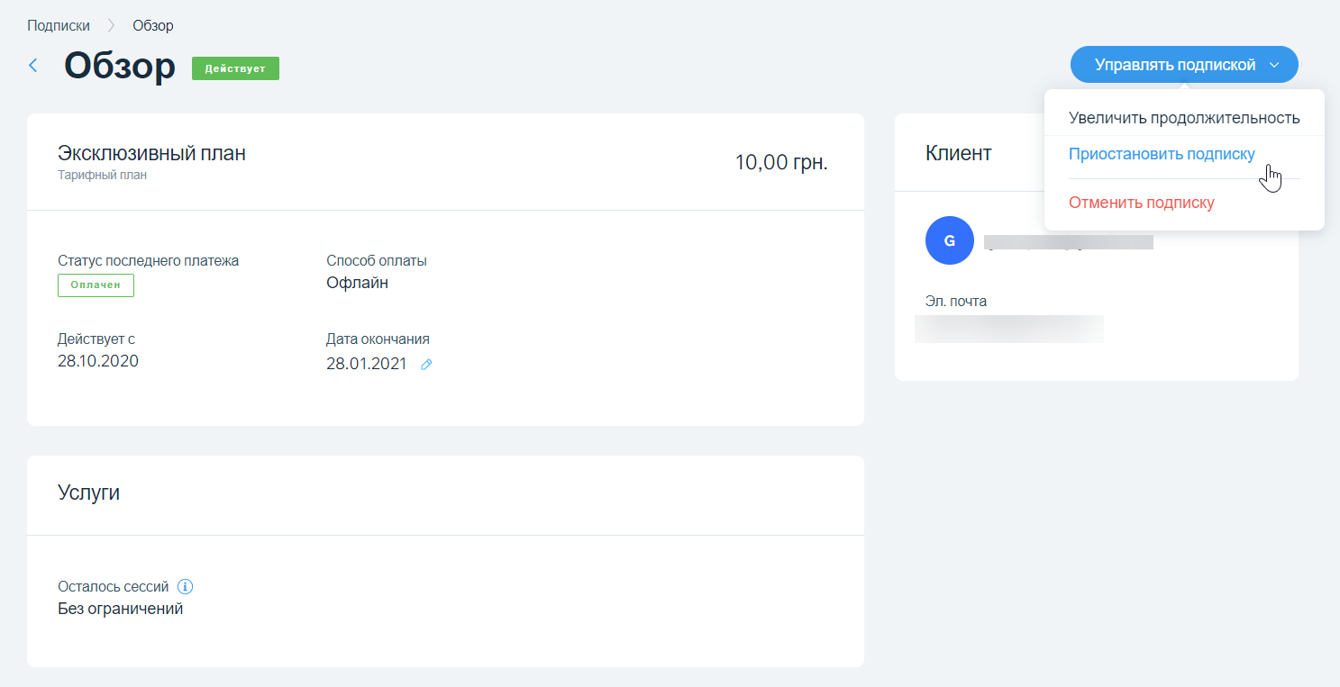Go to Подписки breadcrumb link
Screen dimensions: 1340x687
pos(59,25)
